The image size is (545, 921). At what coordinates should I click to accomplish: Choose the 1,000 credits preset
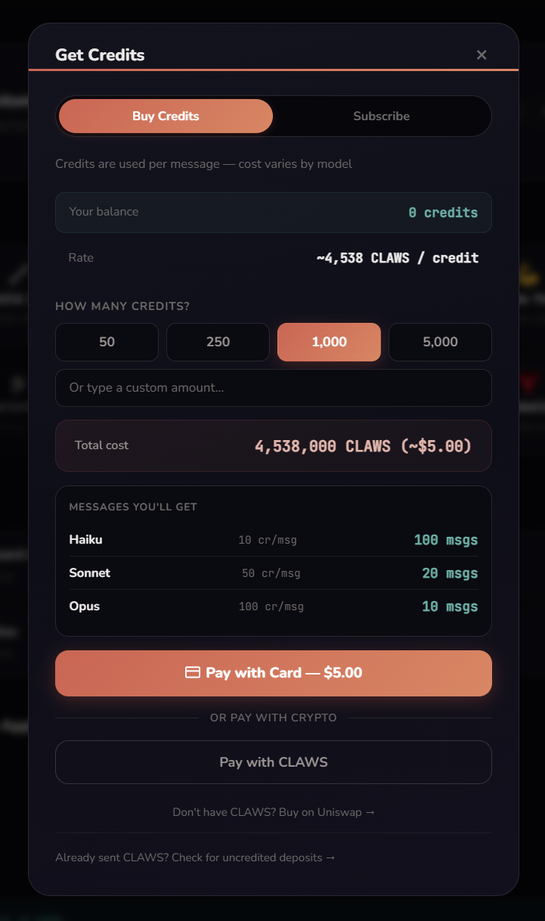click(x=329, y=342)
